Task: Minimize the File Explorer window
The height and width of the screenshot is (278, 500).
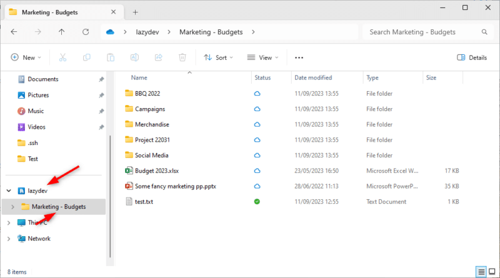Action: pyautogui.click(x=442, y=7)
